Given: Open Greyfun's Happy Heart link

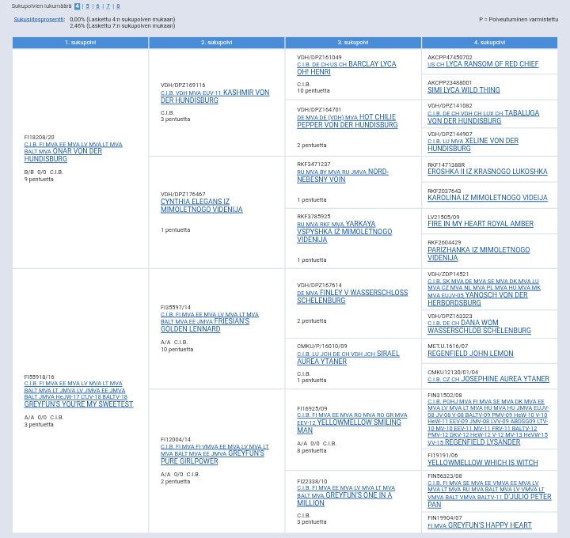Looking at the screenshot, I should tap(489, 525).
